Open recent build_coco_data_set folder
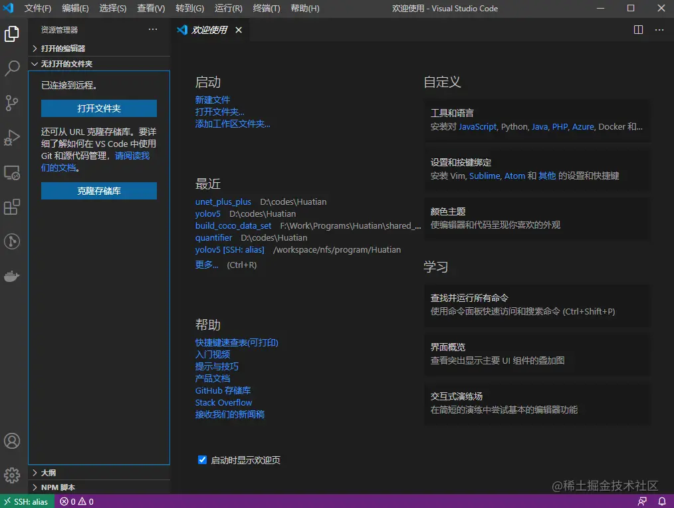The image size is (674, 508). click(233, 226)
